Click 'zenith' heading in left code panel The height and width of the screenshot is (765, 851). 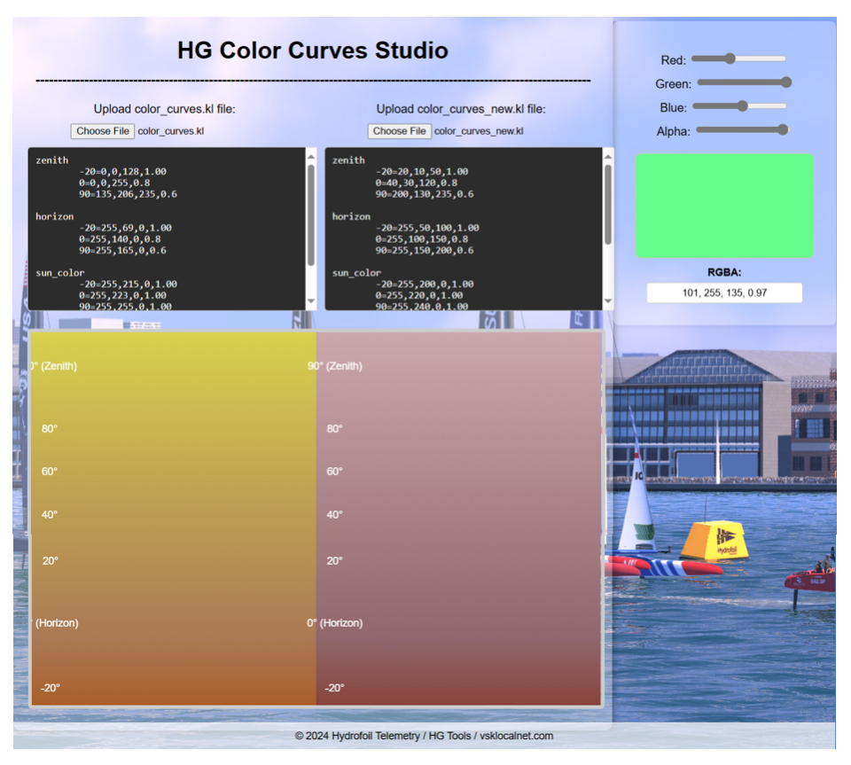[x=52, y=160]
